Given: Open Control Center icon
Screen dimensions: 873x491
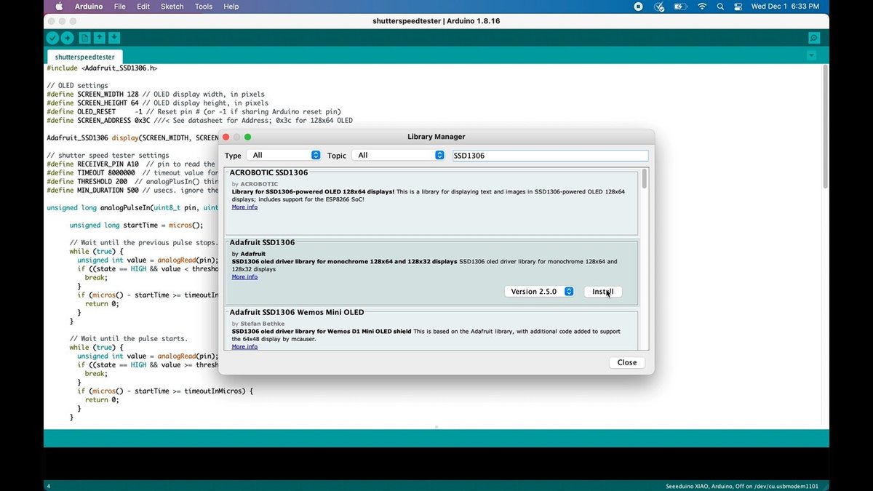Looking at the screenshot, I should [x=736, y=7].
